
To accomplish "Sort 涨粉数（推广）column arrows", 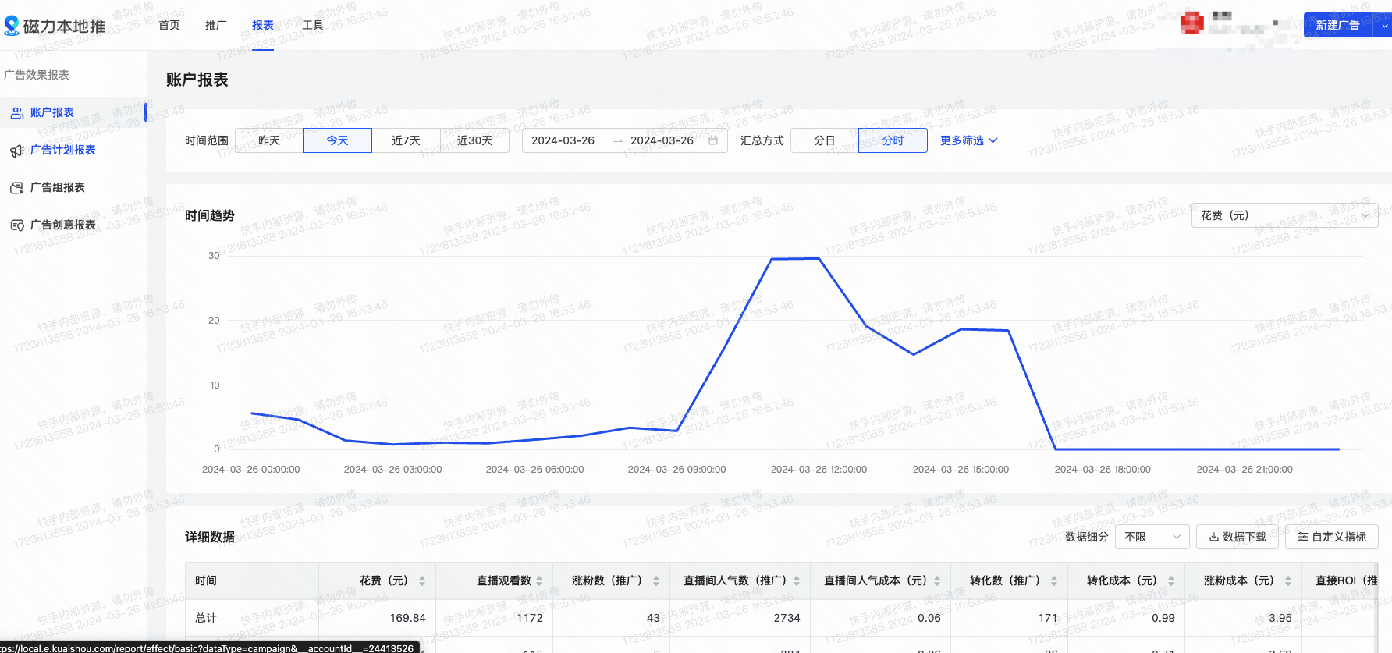I will click(656, 580).
